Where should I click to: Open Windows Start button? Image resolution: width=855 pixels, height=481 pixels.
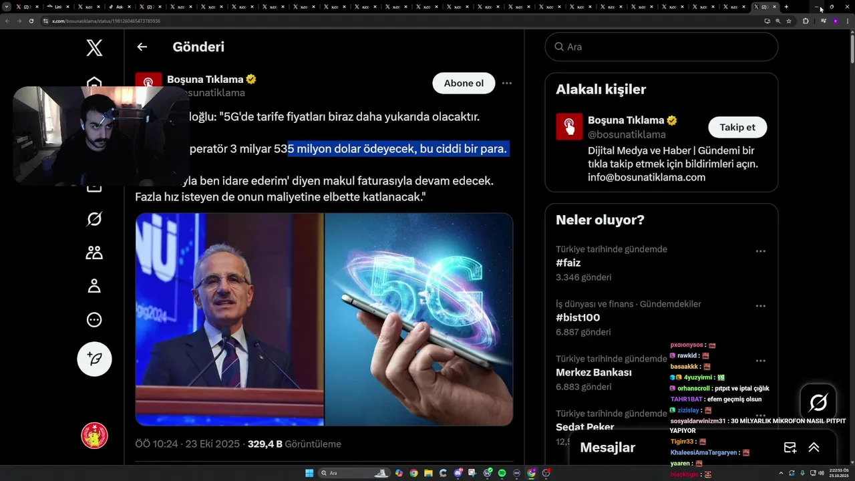point(309,473)
